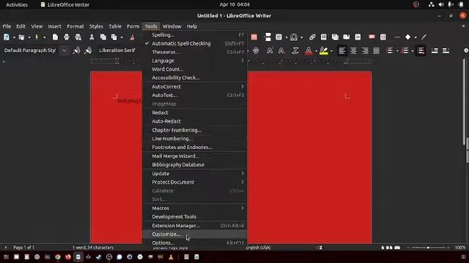
Task: Choose Customize... in Tools menu
Action: coord(194,235)
